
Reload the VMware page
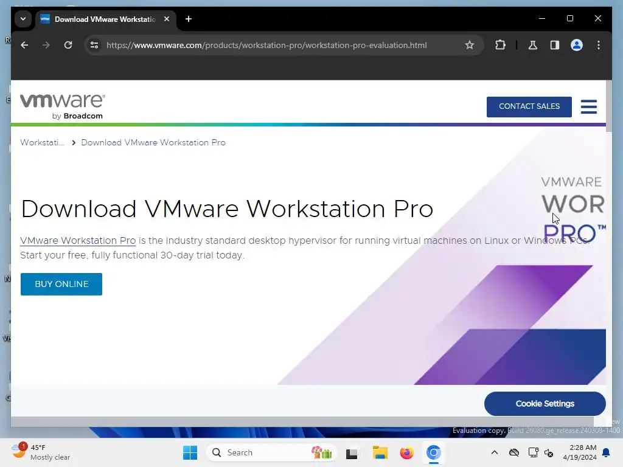tap(68, 45)
